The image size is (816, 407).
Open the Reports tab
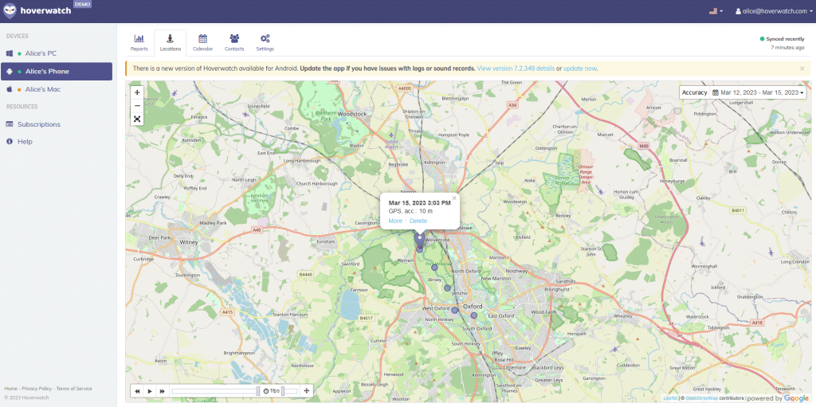pos(139,43)
